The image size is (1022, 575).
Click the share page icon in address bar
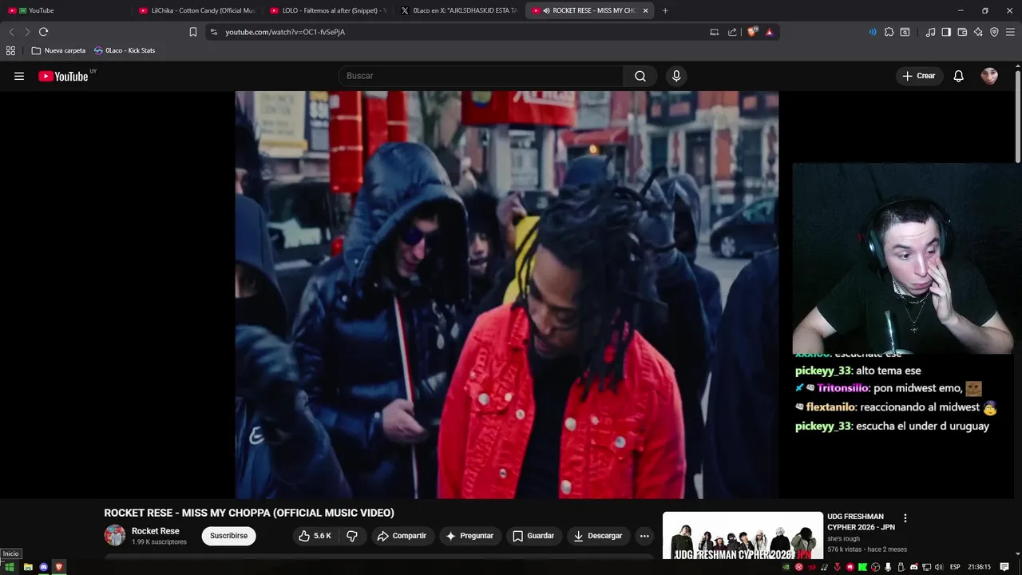coord(732,32)
